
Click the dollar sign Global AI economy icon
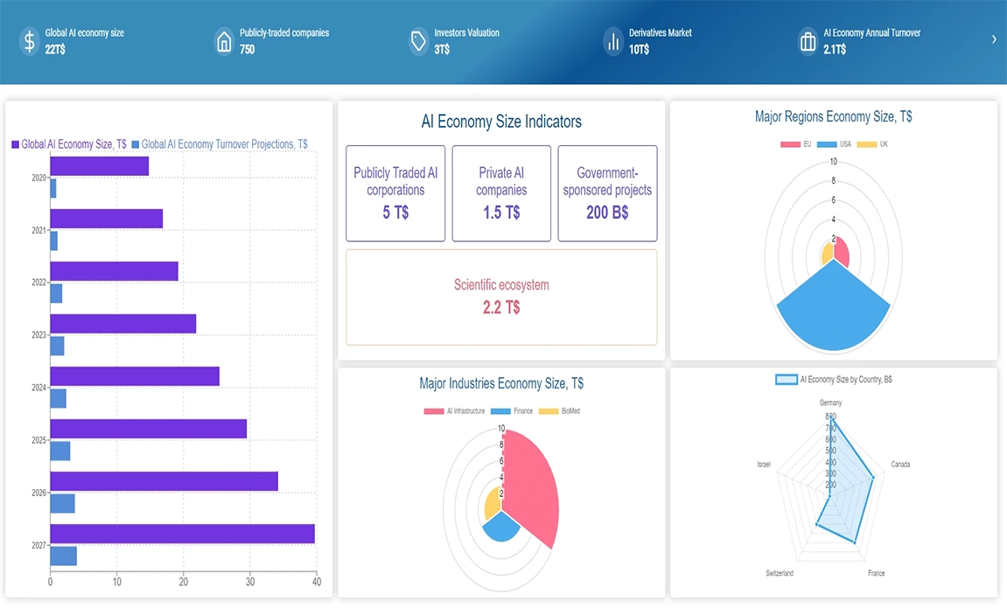click(x=30, y=41)
